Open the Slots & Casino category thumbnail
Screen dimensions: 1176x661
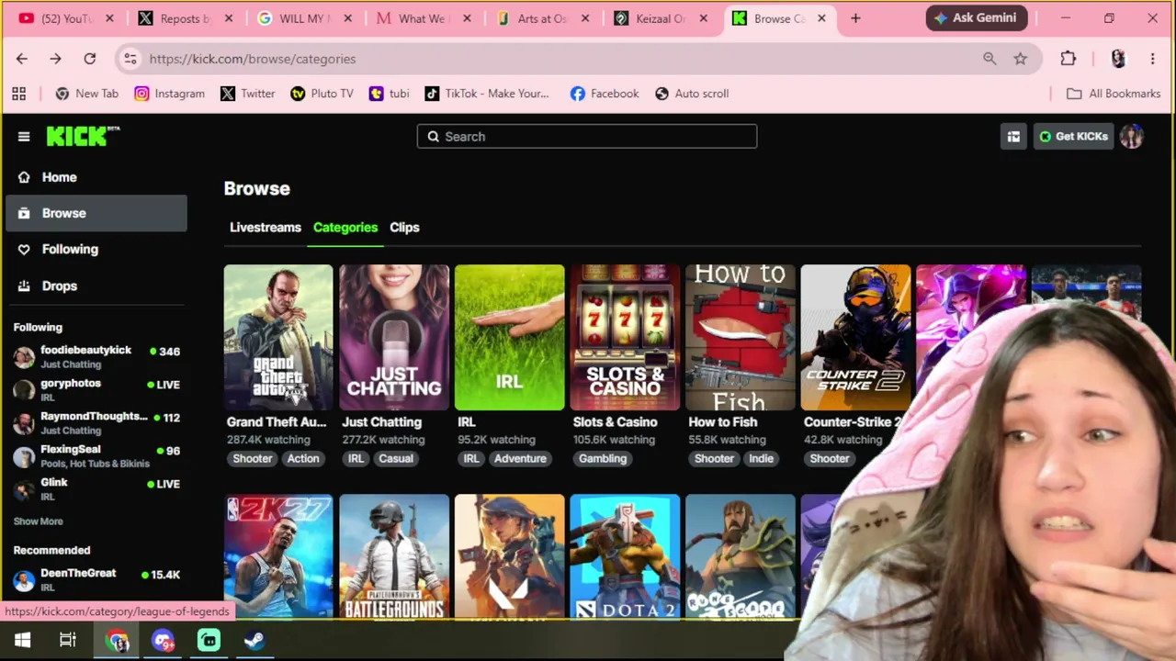[x=625, y=338]
